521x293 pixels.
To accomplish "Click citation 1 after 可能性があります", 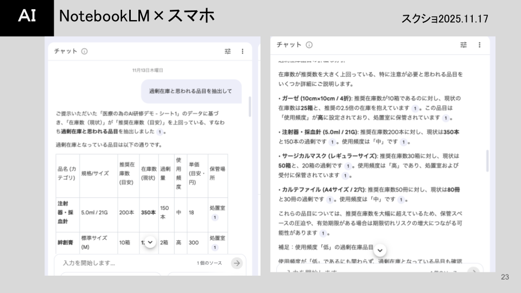I will tap(323, 233).
